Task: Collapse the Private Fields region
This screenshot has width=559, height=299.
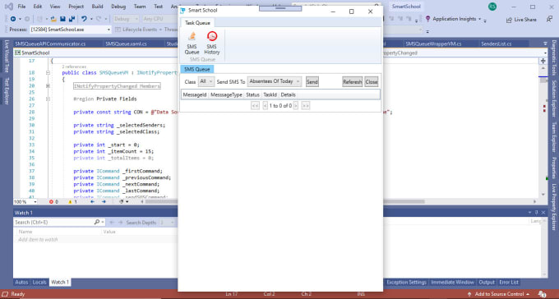Action: (x=48, y=99)
